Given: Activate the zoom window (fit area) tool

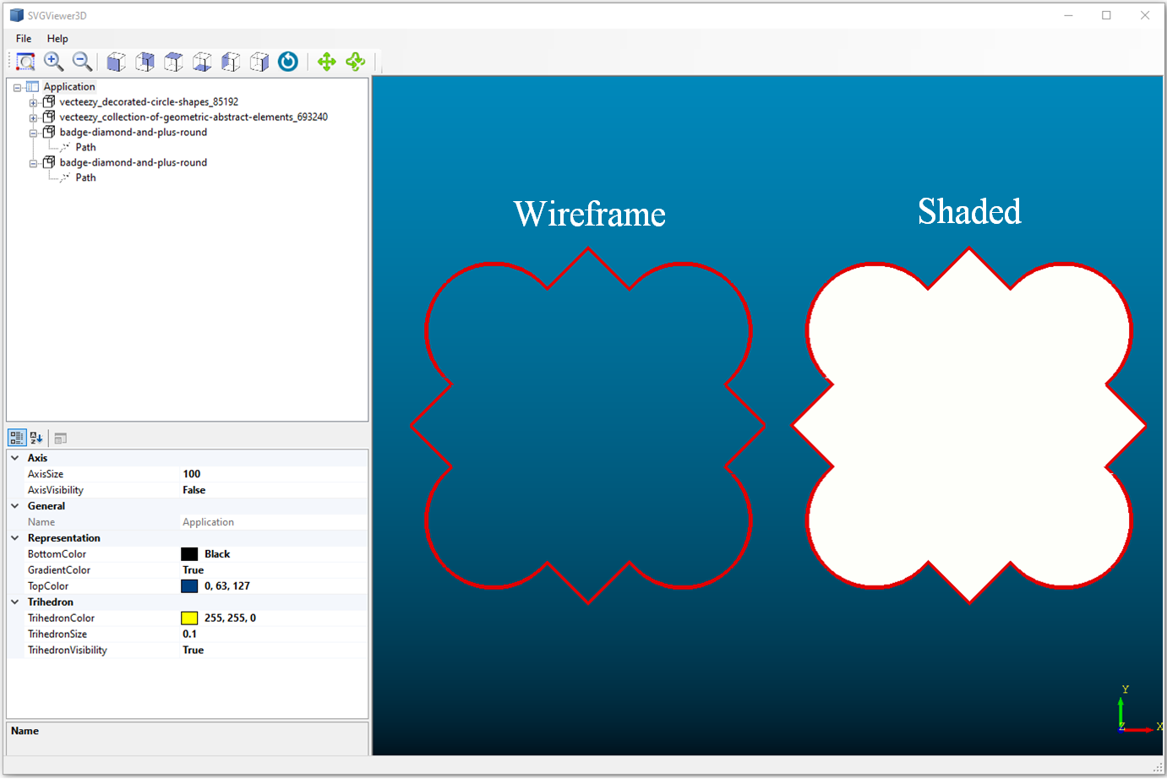Looking at the screenshot, I should pyautogui.click(x=25, y=62).
